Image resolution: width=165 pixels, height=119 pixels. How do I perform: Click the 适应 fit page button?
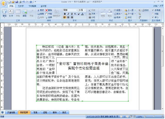click(145, 10)
